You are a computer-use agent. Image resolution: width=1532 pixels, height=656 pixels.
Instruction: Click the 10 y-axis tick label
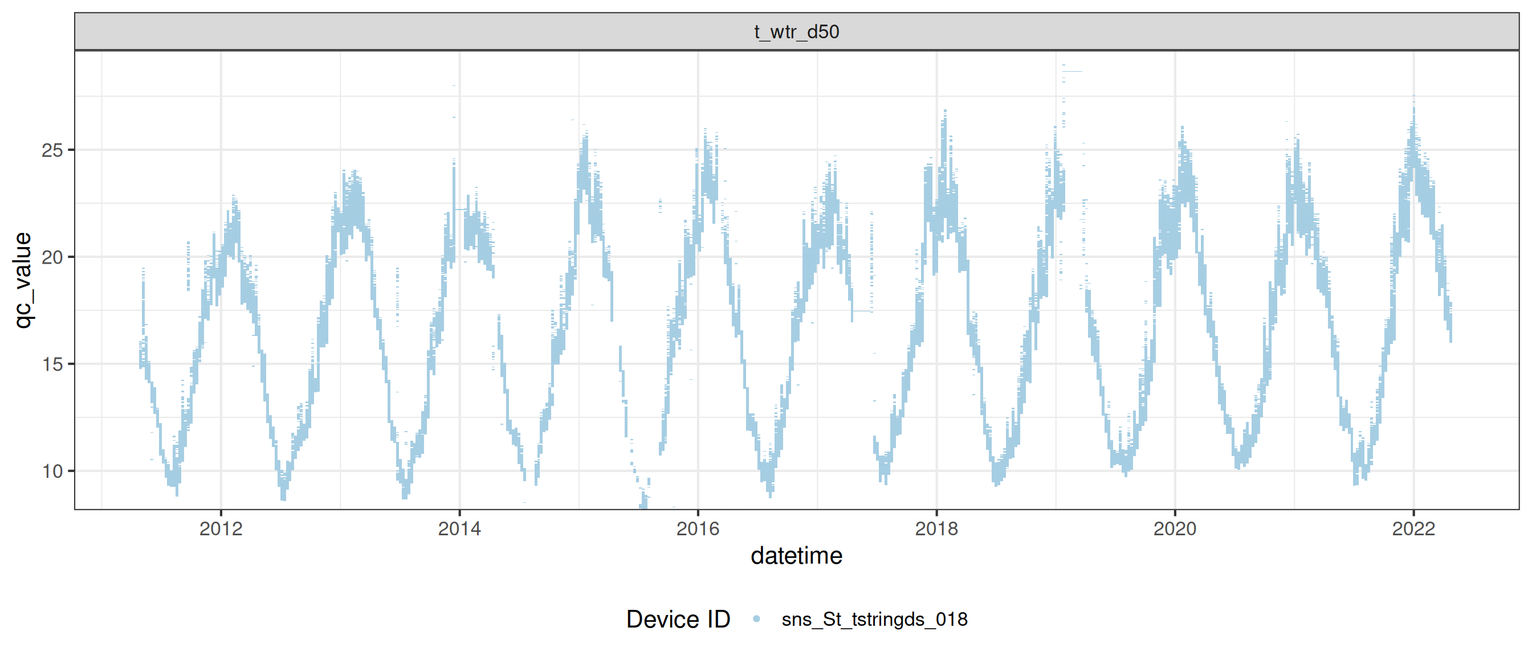pos(52,471)
